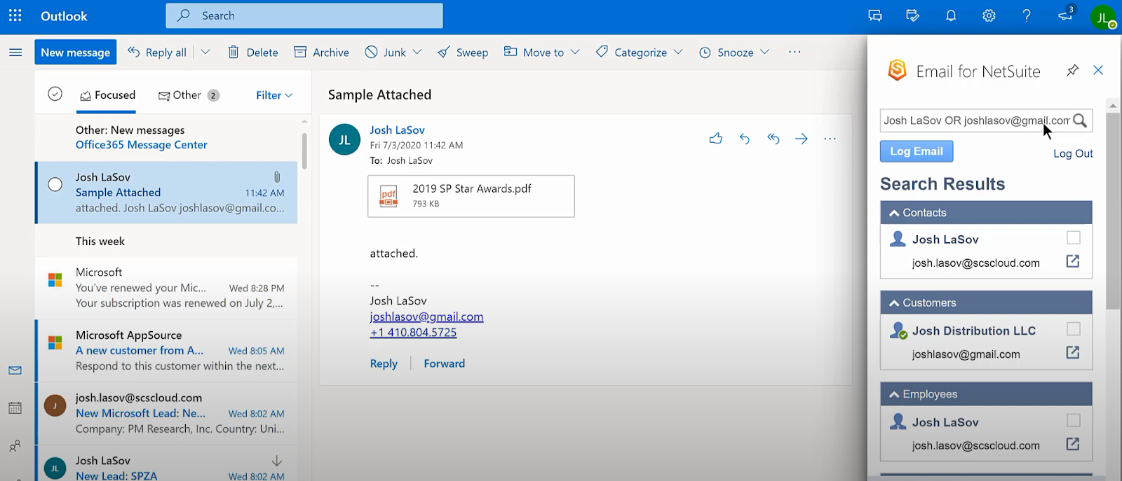This screenshot has height=481, width=1122.
Task: Open the Filter dropdown
Action: coord(273,95)
